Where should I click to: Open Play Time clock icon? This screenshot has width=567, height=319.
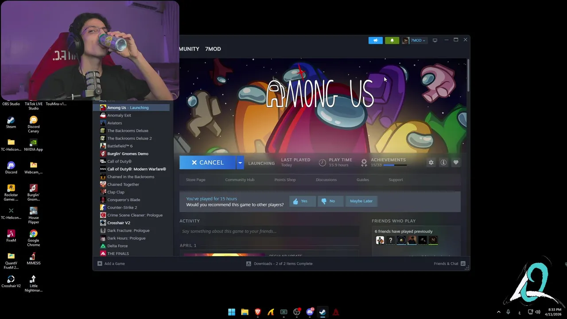click(322, 163)
